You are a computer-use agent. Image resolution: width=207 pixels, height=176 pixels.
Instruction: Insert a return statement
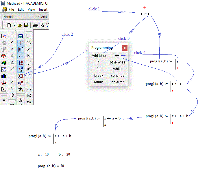click(99, 82)
